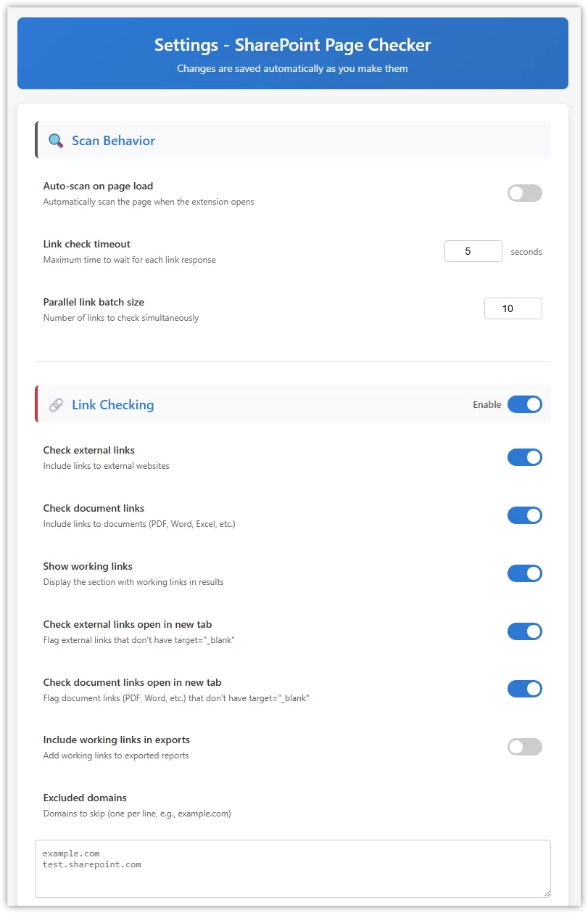This screenshot has height=913, width=588.
Task: Disable Check document links
Action: pyautogui.click(x=524, y=515)
